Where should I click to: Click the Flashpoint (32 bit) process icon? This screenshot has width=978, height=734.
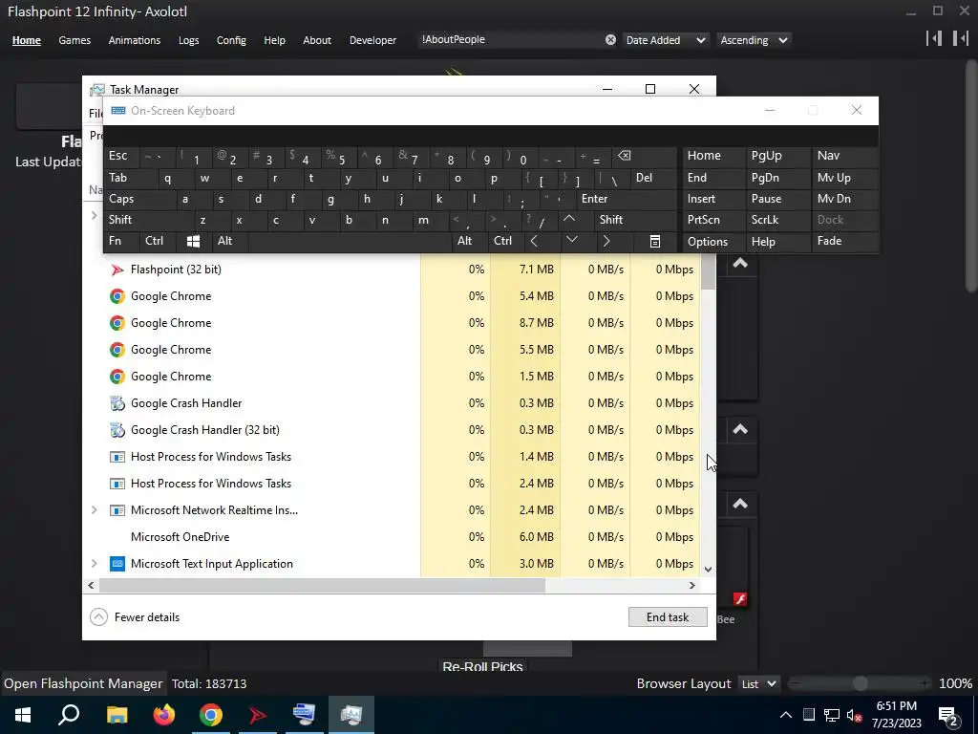[117, 270]
